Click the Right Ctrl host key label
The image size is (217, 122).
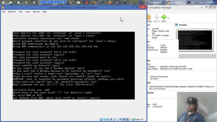[x=139, y=119]
